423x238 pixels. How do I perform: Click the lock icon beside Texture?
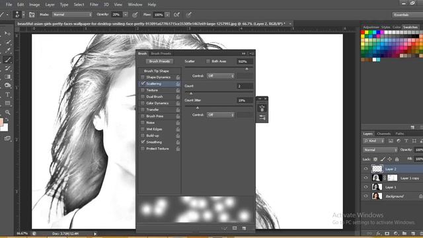click(178, 90)
